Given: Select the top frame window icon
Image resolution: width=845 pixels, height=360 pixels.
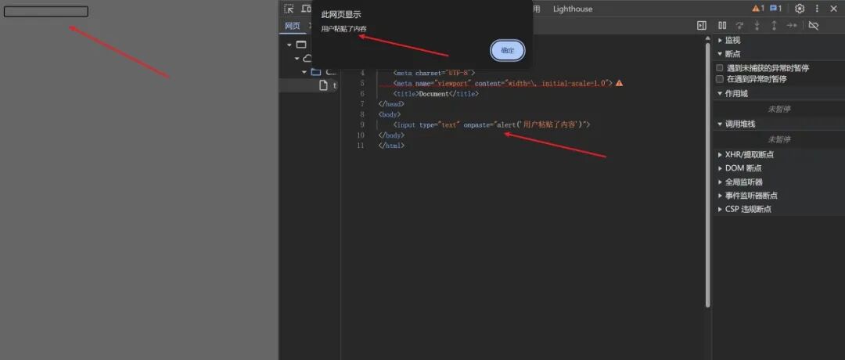Looking at the screenshot, I should coord(301,45).
